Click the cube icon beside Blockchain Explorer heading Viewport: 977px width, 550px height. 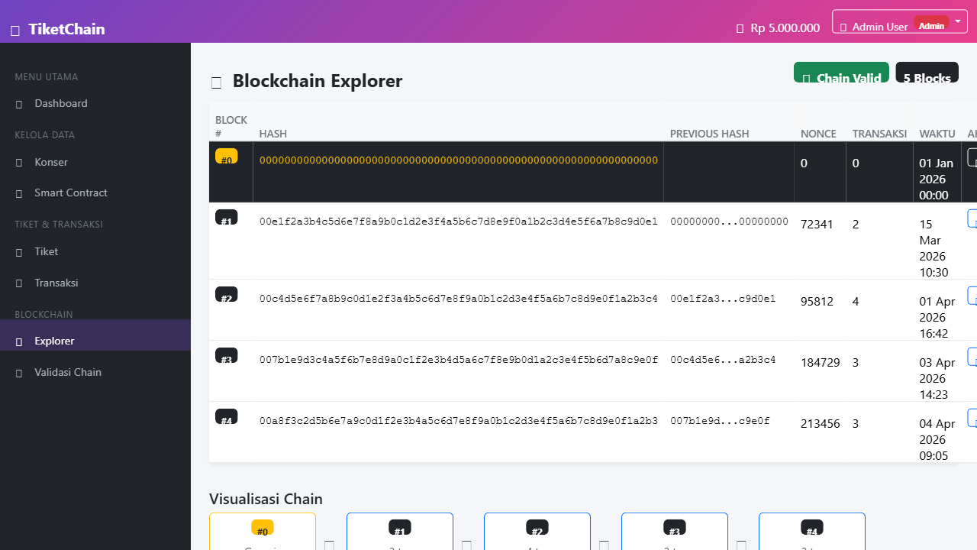tap(216, 82)
